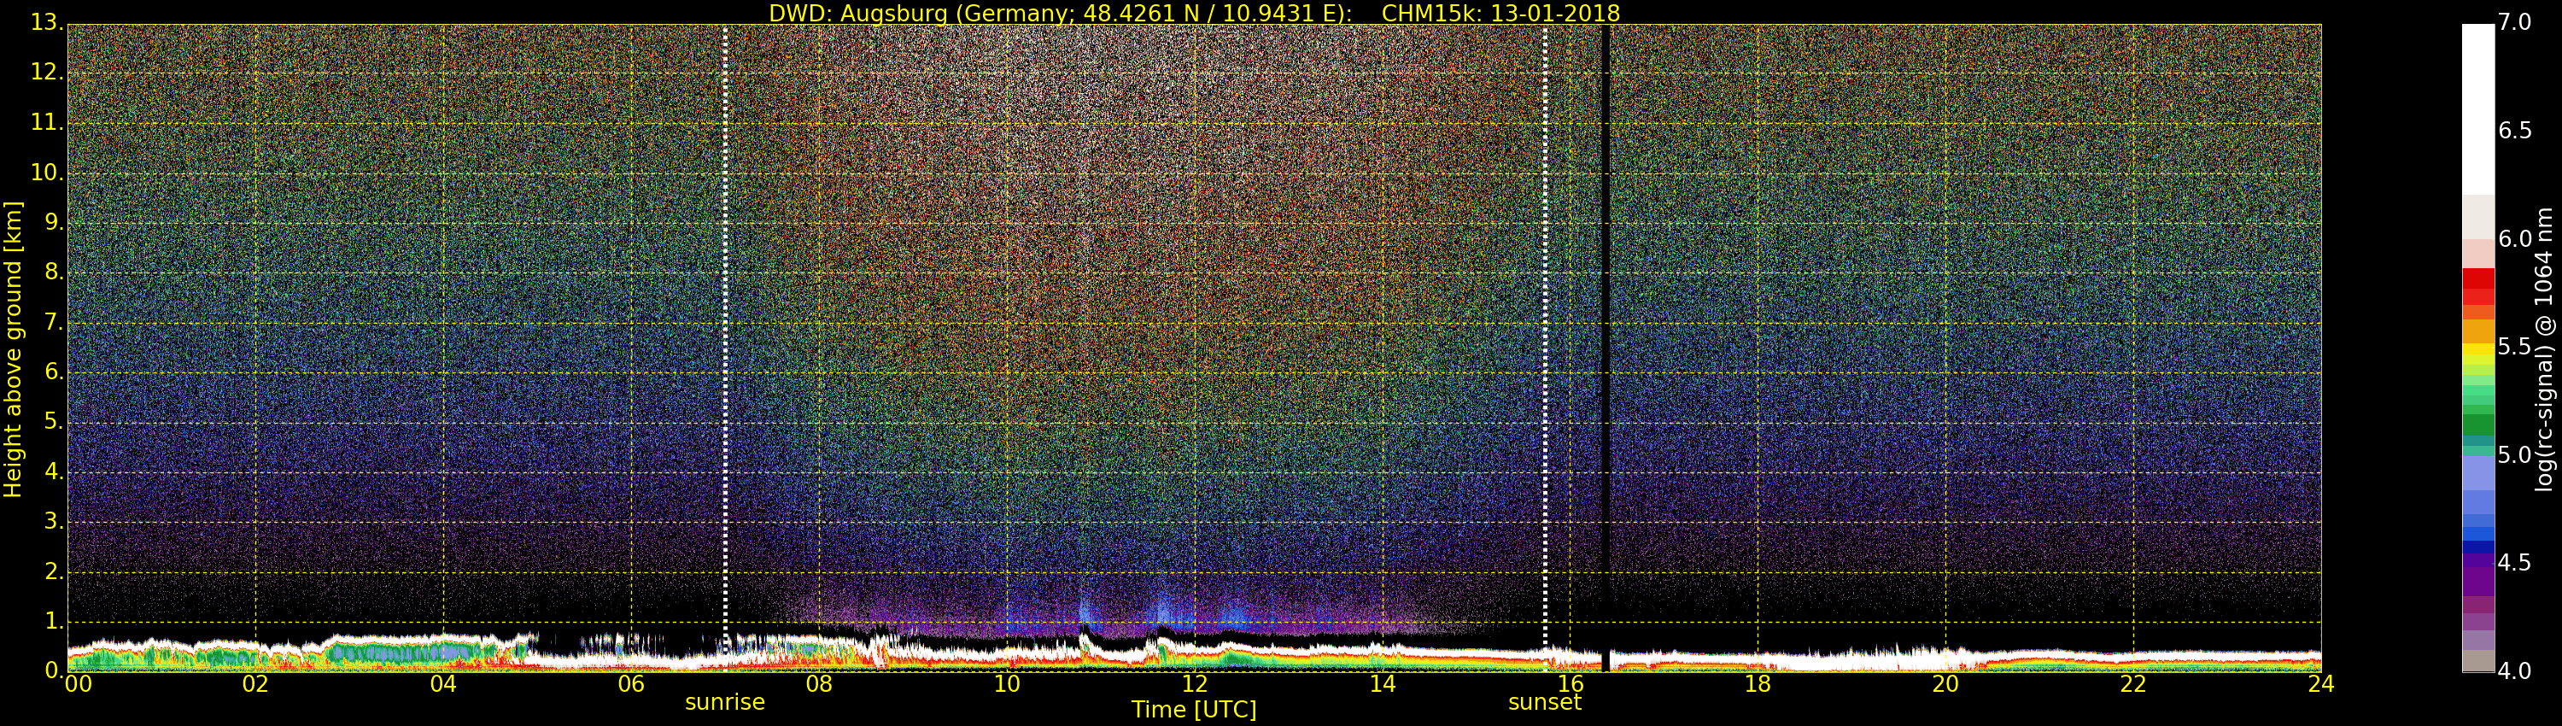Click the '5' km tick on the height axis
This screenshot has width=2562, height=726.
pos(52,422)
